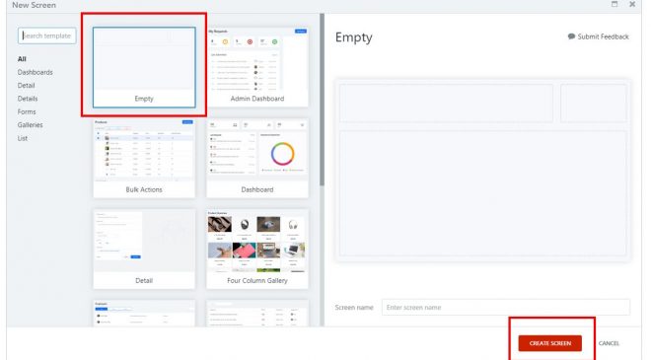Filter templates by Forms category
The width and height of the screenshot is (651, 360).
(x=27, y=111)
